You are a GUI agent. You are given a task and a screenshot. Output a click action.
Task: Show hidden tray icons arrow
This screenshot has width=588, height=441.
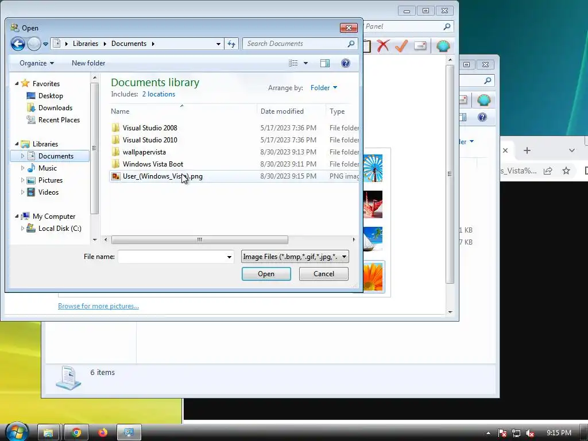pyautogui.click(x=488, y=433)
